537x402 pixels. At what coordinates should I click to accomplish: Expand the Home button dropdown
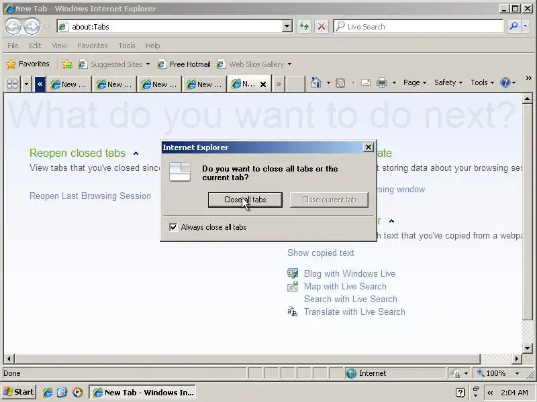coord(328,82)
